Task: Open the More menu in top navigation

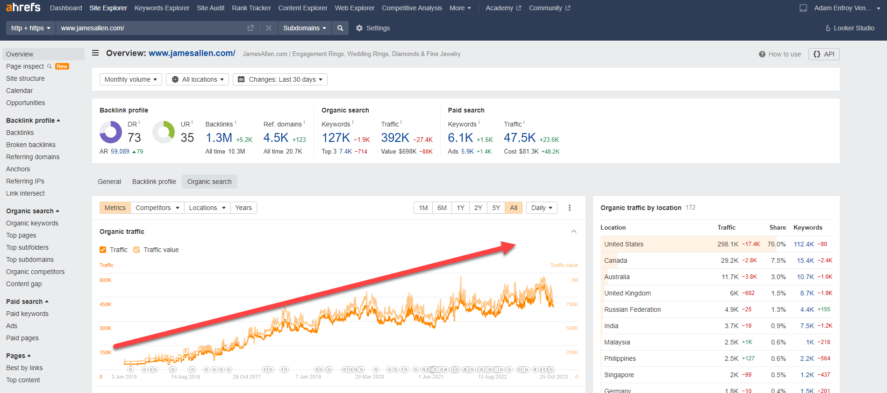Action: [x=460, y=8]
